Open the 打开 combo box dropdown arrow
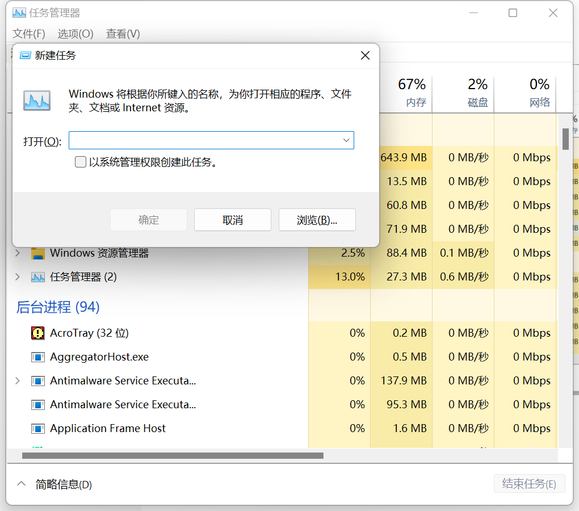The image size is (579, 511). pos(346,140)
